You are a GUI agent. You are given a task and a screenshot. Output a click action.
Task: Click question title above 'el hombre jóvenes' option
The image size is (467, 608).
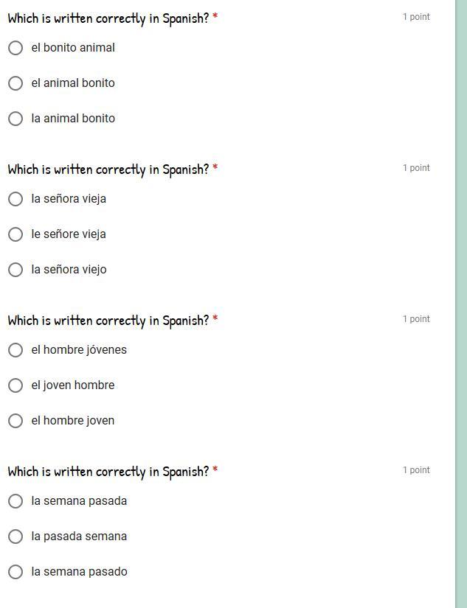[x=108, y=321]
